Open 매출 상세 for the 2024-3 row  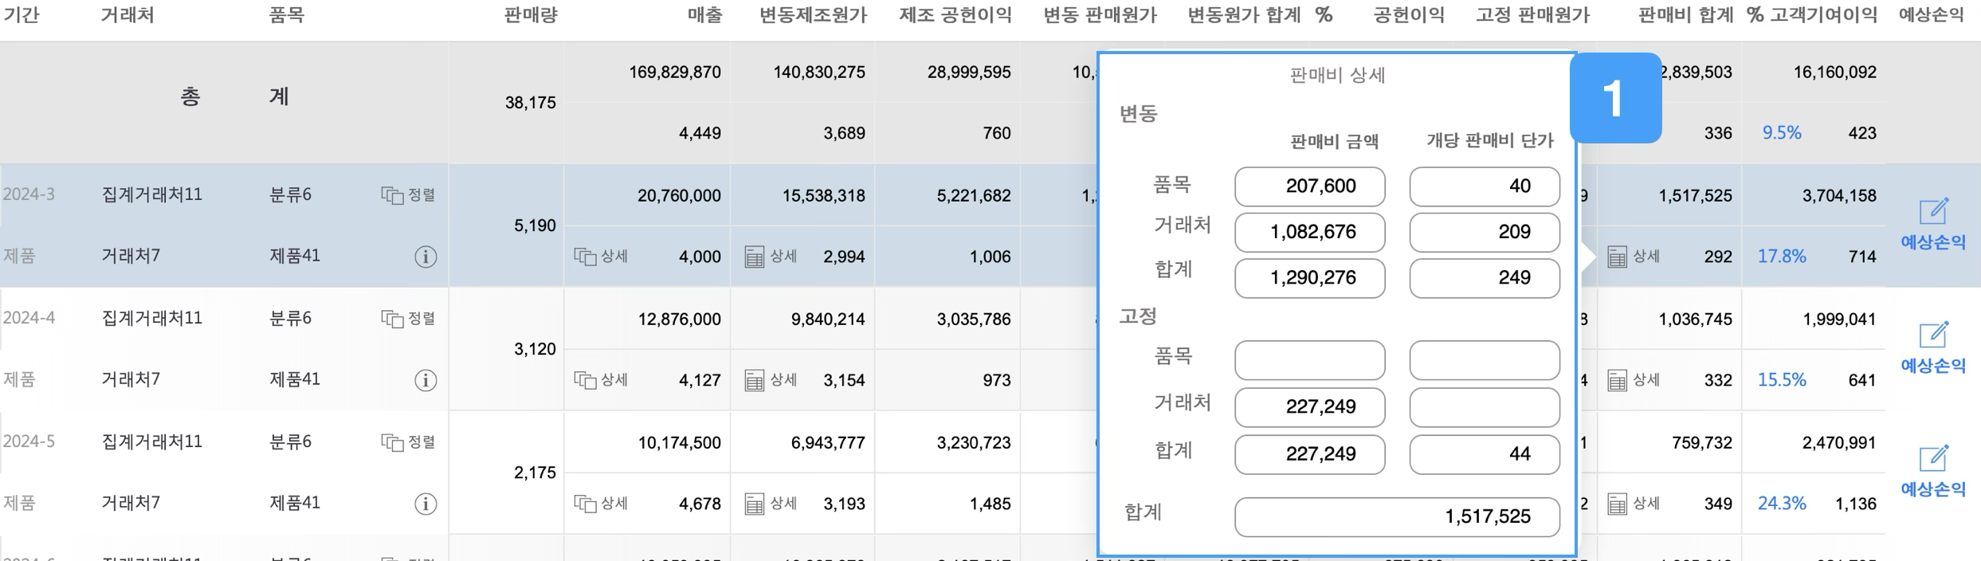click(x=601, y=257)
